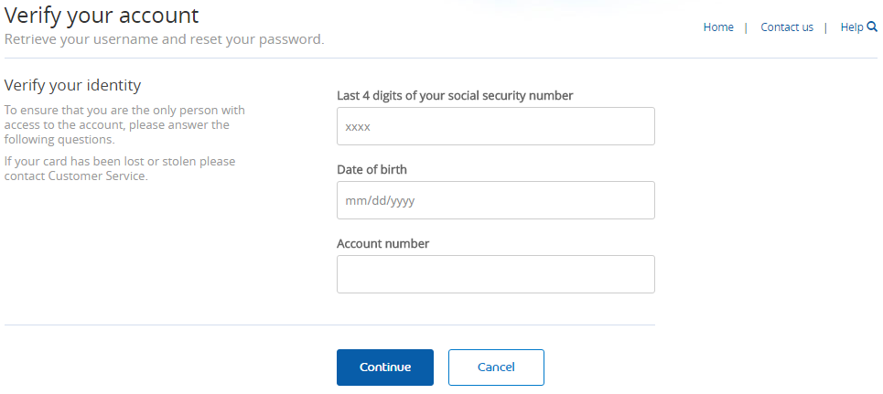Viewport: 883px width, 394px height.
Task: Go to the Contact us page
Action: tap(787, 27)
